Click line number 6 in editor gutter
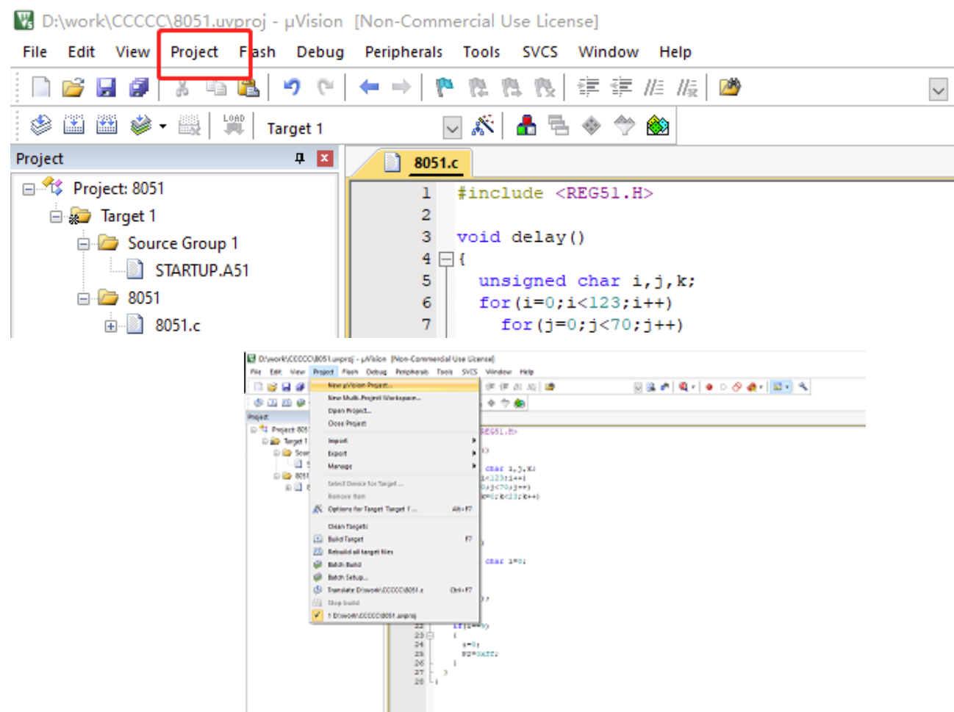Screen dimensions: 954x712 426,303
